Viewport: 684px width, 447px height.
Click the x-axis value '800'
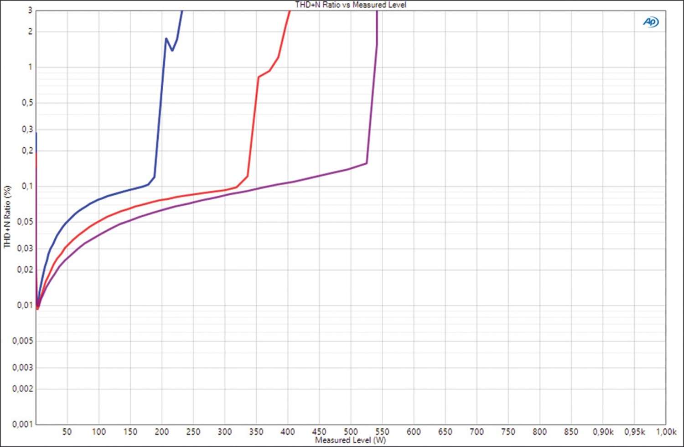539,431
